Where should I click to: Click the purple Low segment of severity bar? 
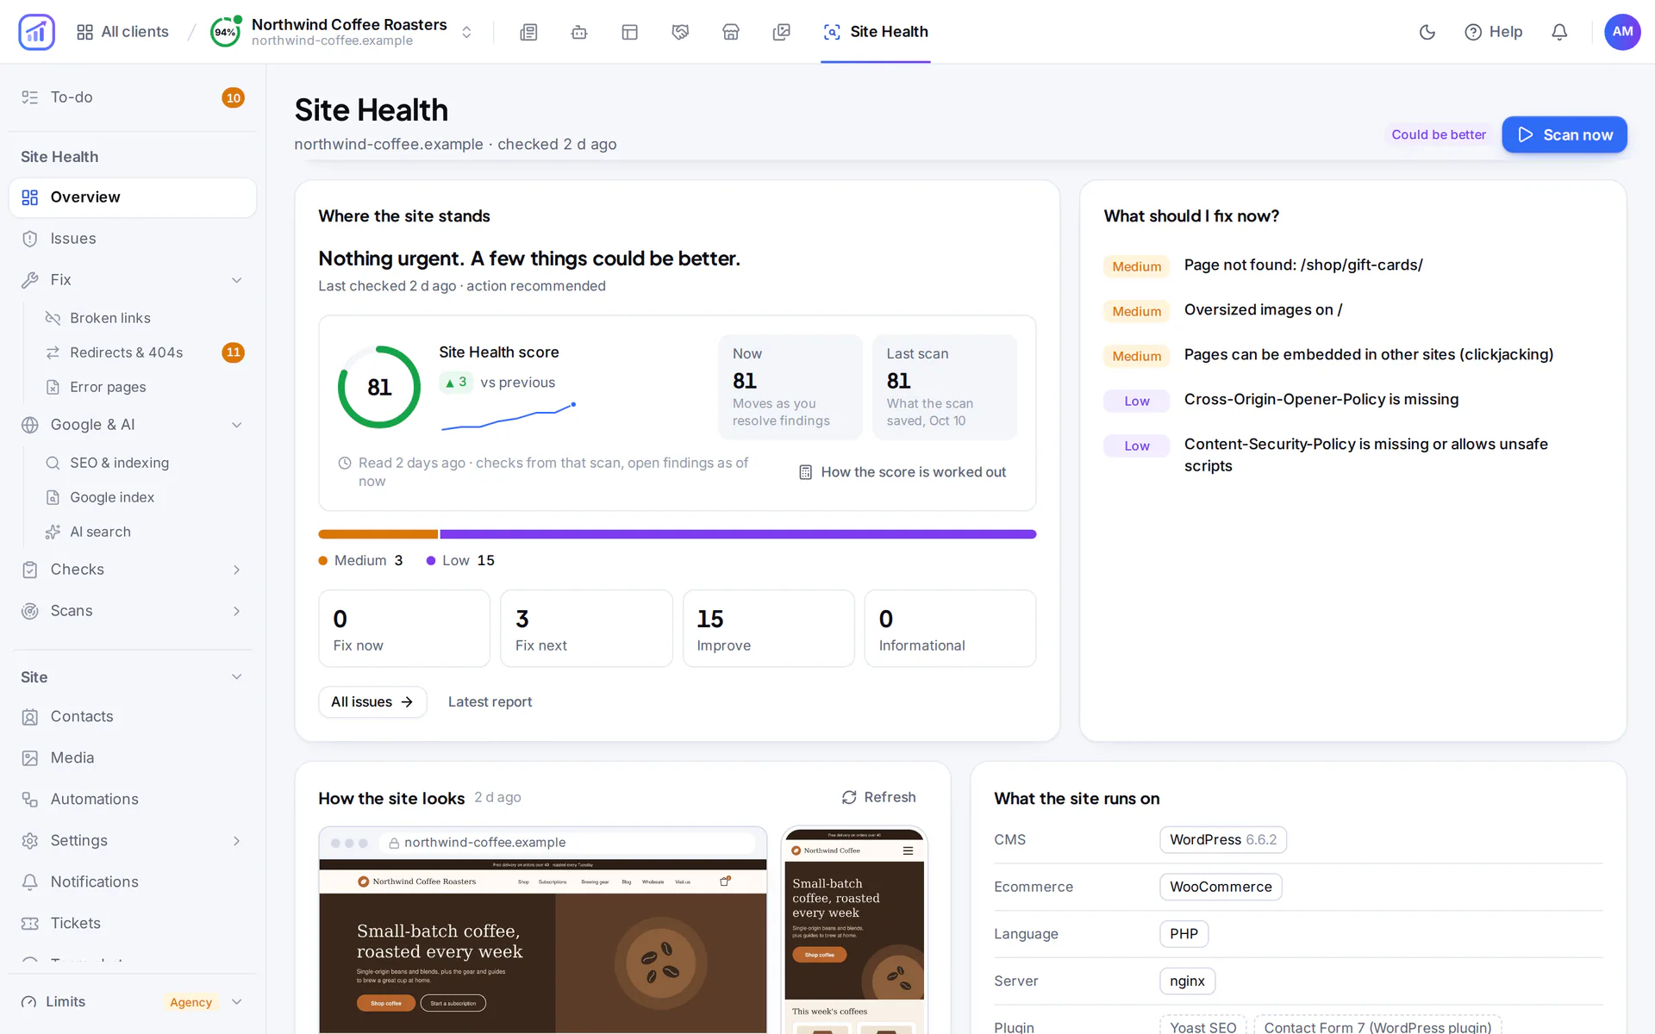738,534
